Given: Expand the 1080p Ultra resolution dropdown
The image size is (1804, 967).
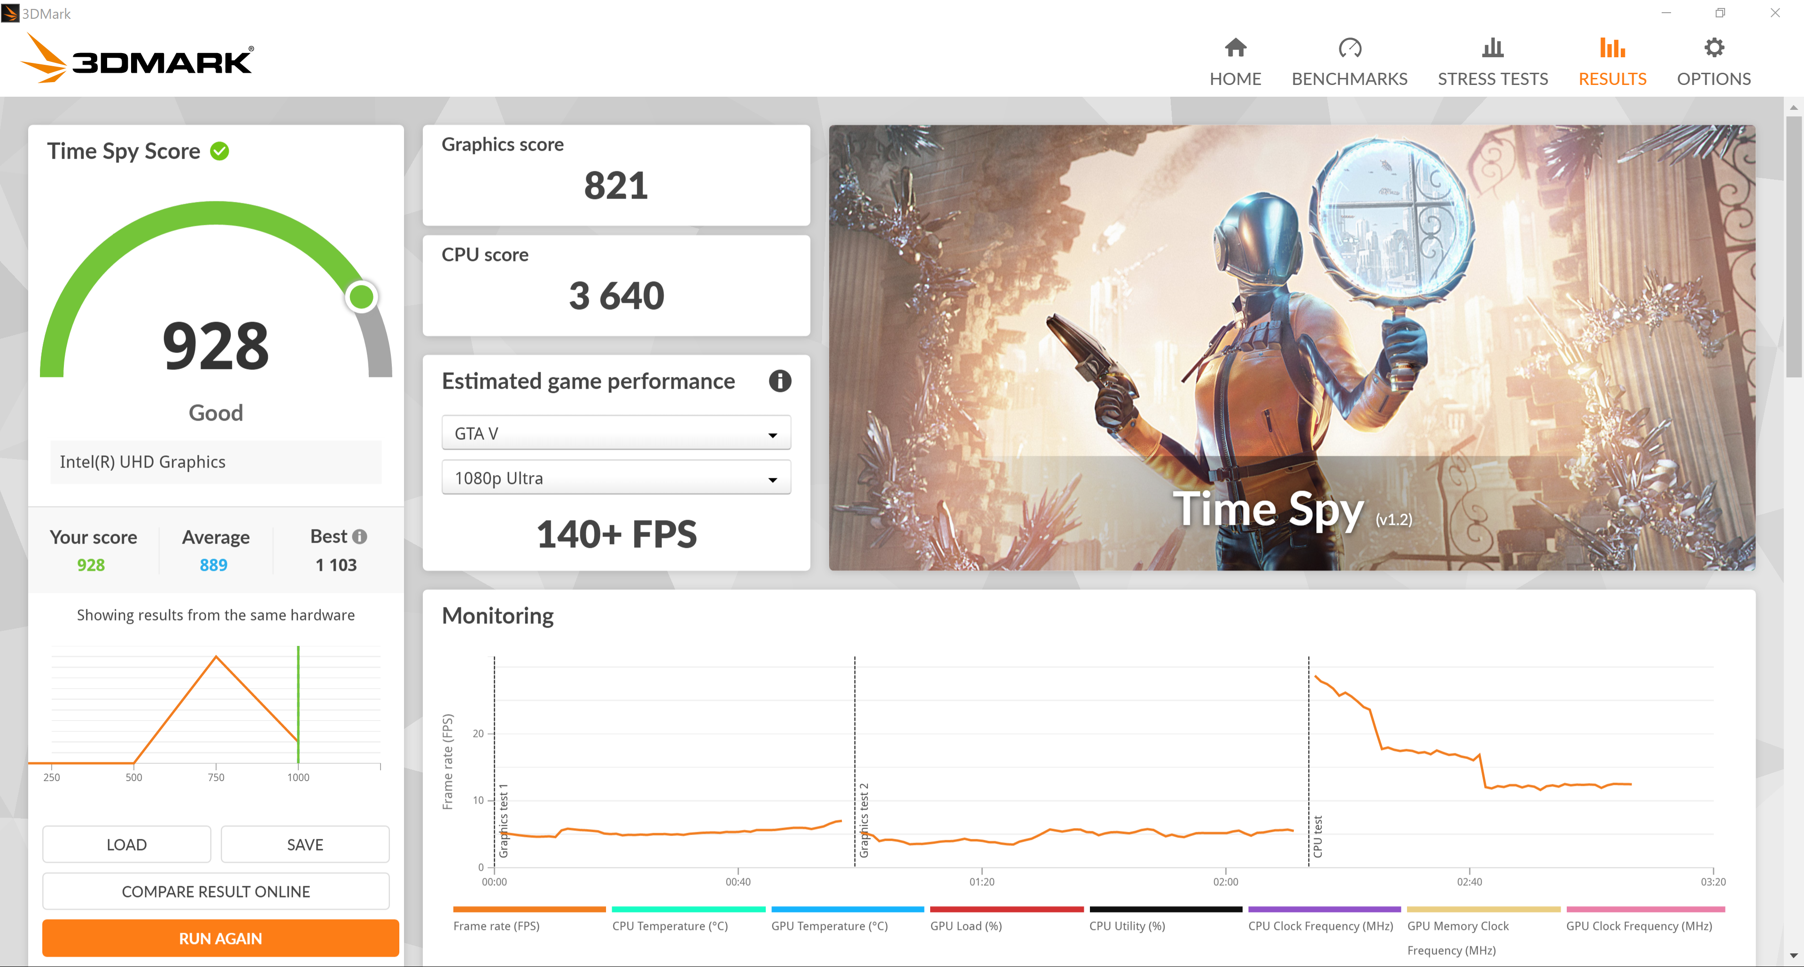Looking at the screenshot, I should (615, 478).
